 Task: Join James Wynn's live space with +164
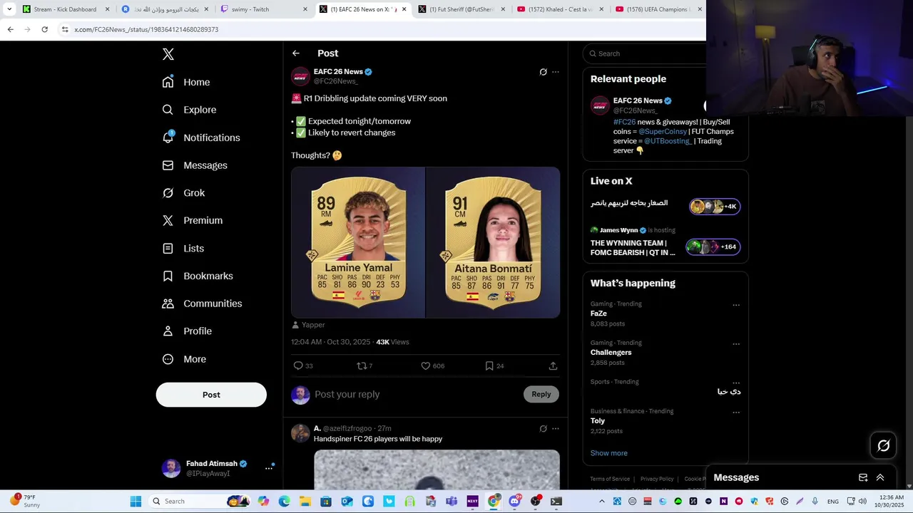tap(713, 247)
